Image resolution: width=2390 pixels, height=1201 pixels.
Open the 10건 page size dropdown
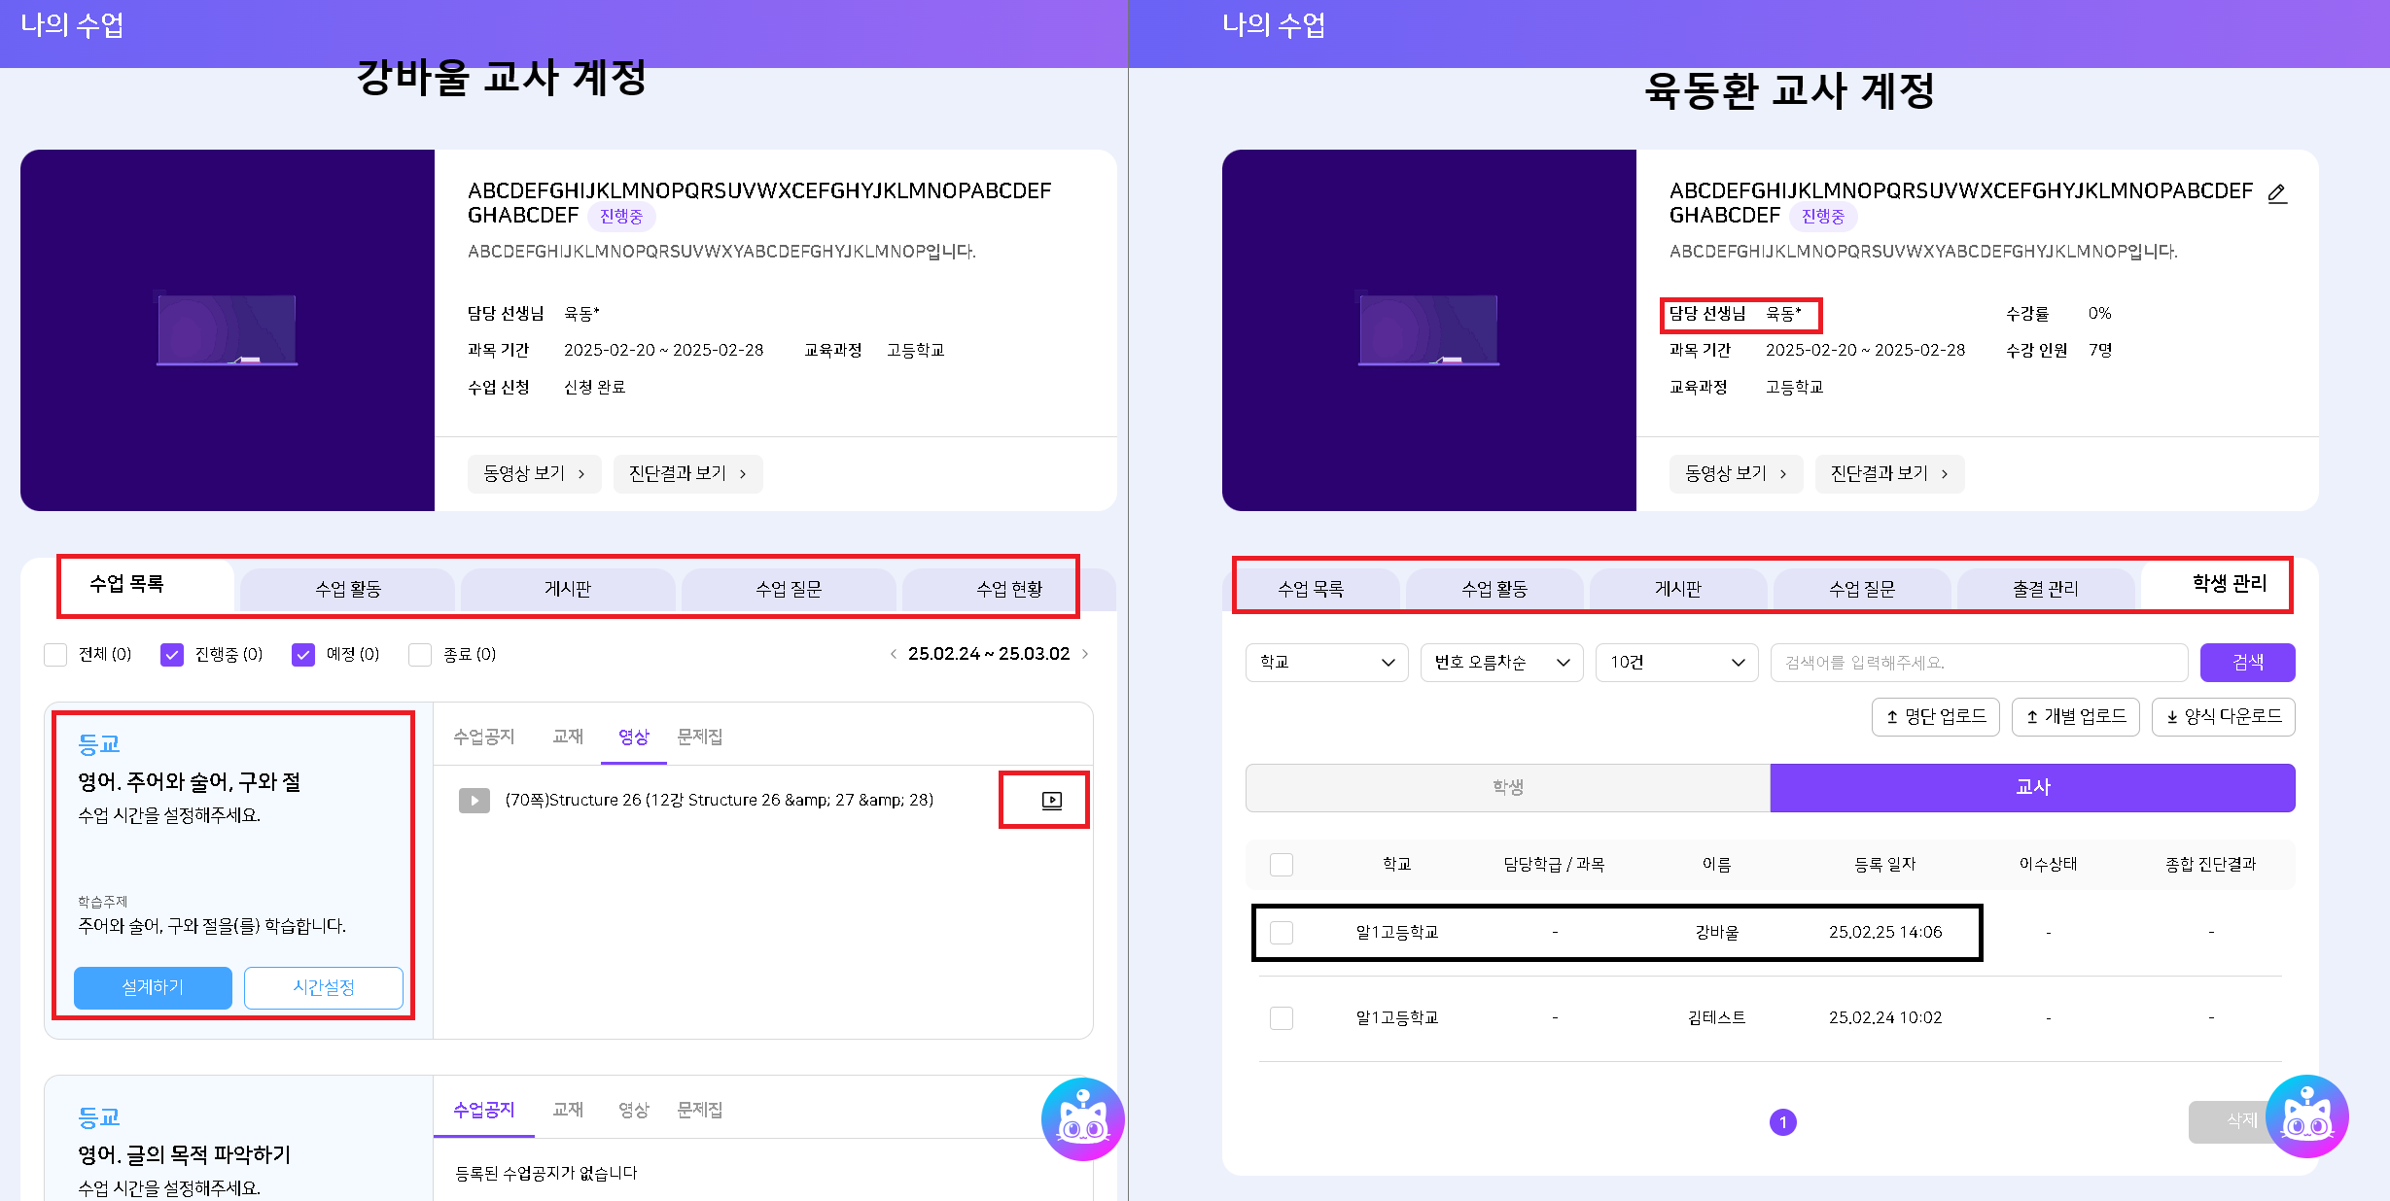click(1676, 662)
